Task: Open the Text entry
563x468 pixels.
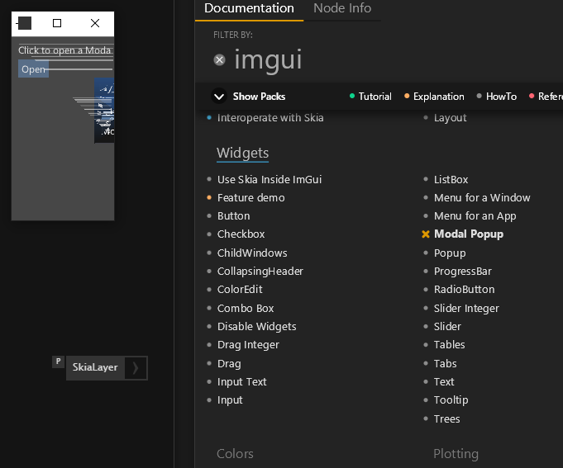Action: (444, 382)
